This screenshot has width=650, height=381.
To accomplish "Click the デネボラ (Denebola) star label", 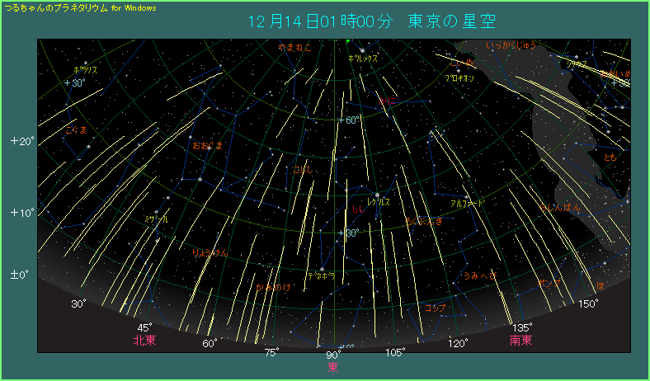I will 321,275.
